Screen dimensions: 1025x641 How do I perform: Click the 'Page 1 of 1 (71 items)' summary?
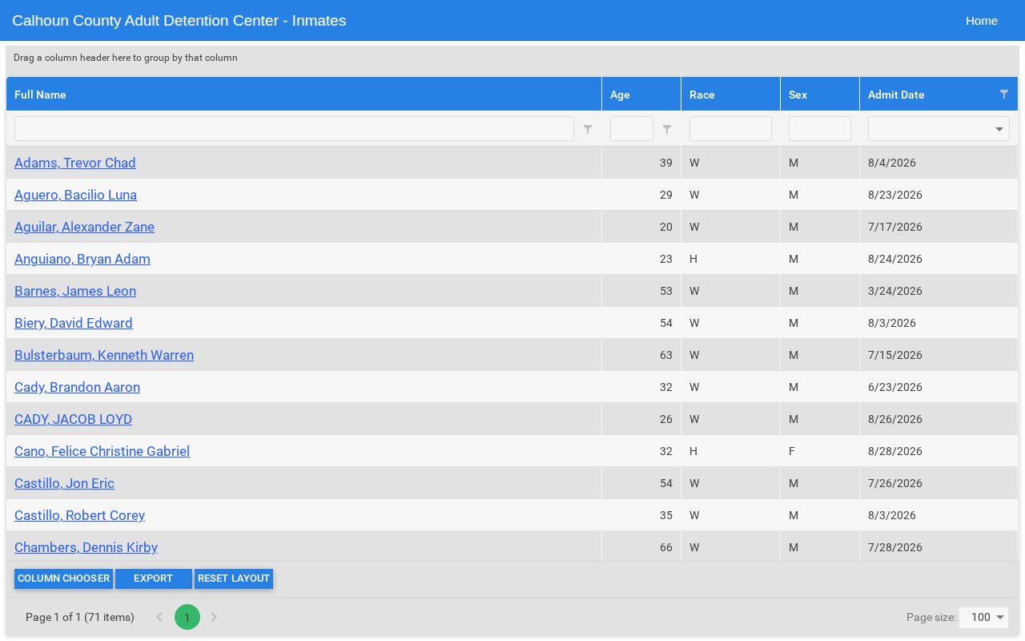[80, 617]
